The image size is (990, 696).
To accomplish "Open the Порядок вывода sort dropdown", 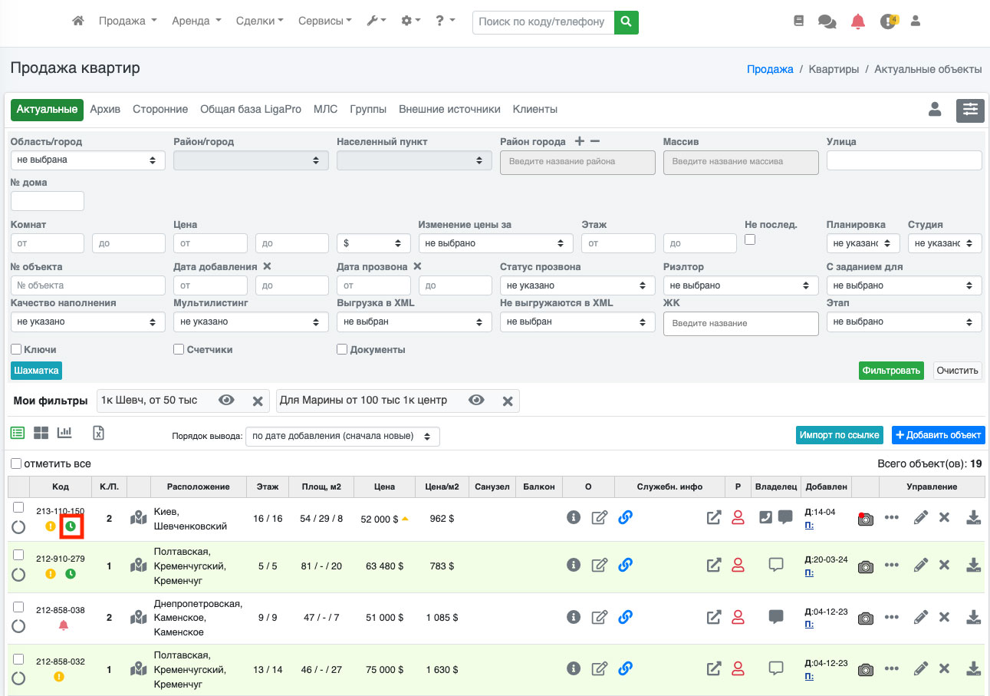I will point(342,436).
